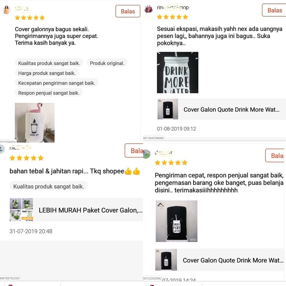Open the LEBIH MURAH Paket Cover Galon product link

coord(76,210)
